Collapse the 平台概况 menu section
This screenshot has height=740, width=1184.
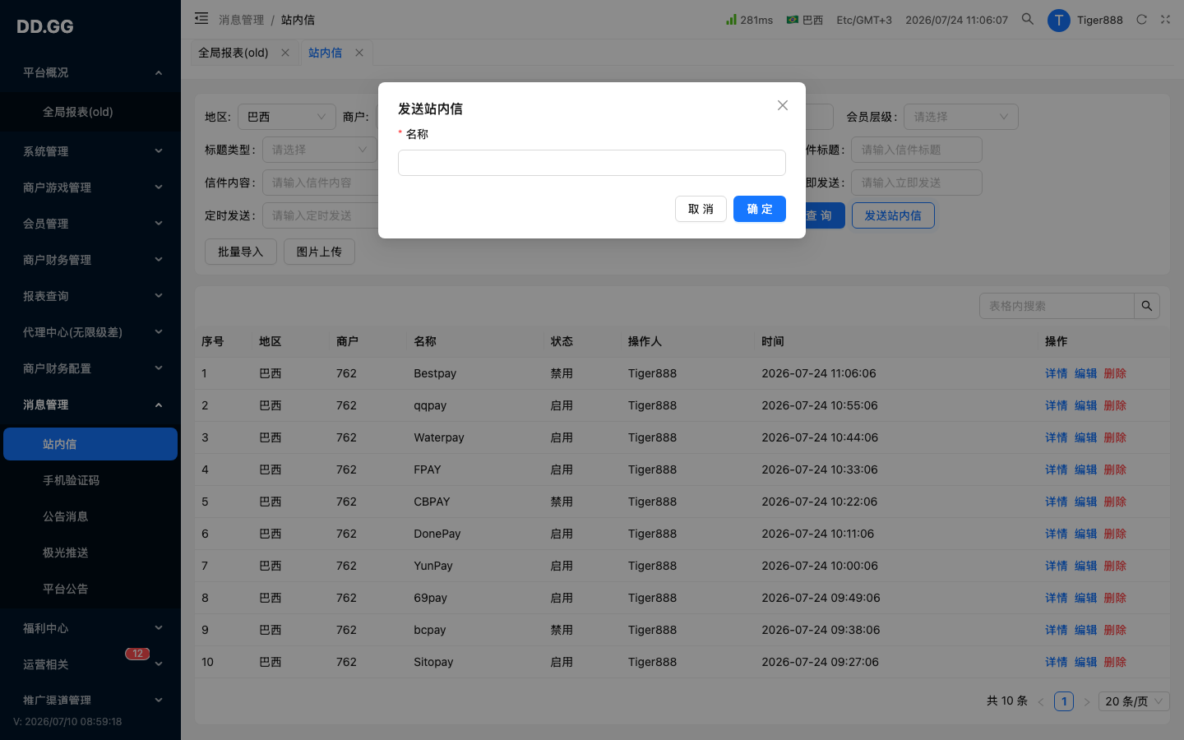(x=90, y=72)
